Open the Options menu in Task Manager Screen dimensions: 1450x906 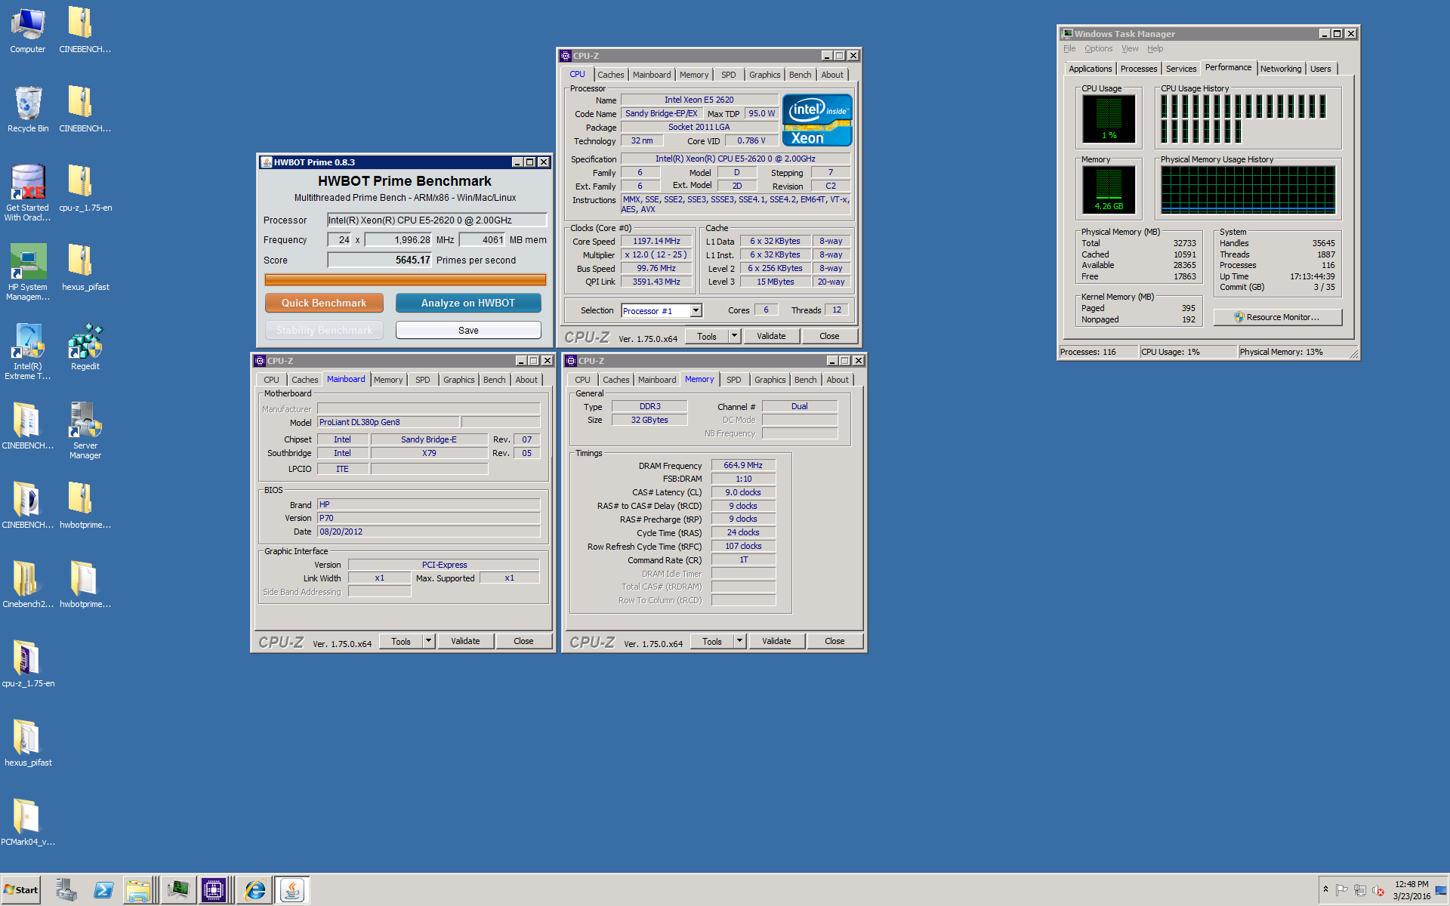1098,48
